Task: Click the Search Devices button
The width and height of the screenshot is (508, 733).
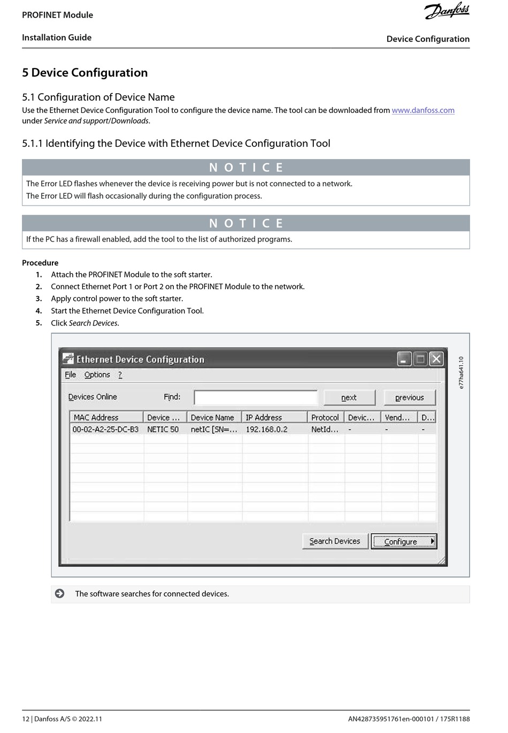Action: coord(335,541)
